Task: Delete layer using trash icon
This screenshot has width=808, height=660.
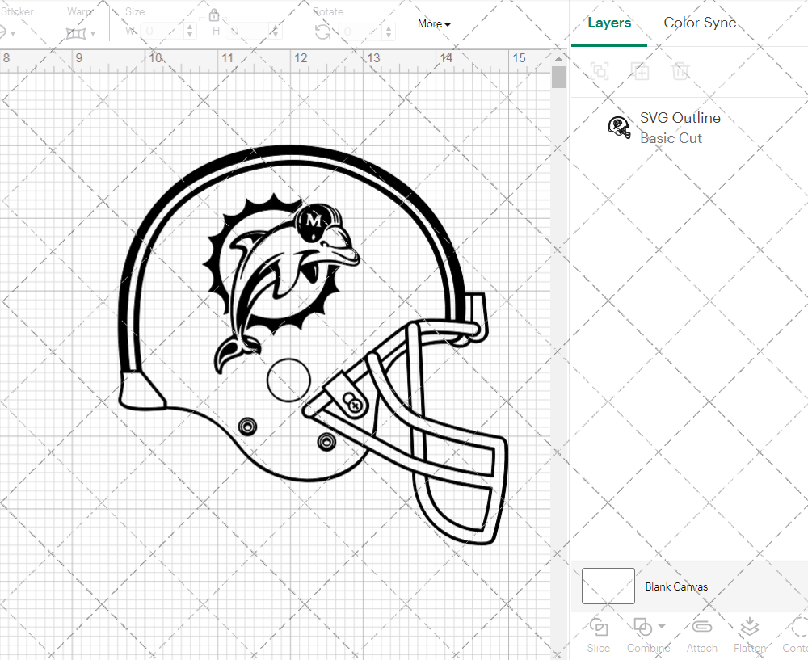Action: pyautogui.click(x=680, y=71)
